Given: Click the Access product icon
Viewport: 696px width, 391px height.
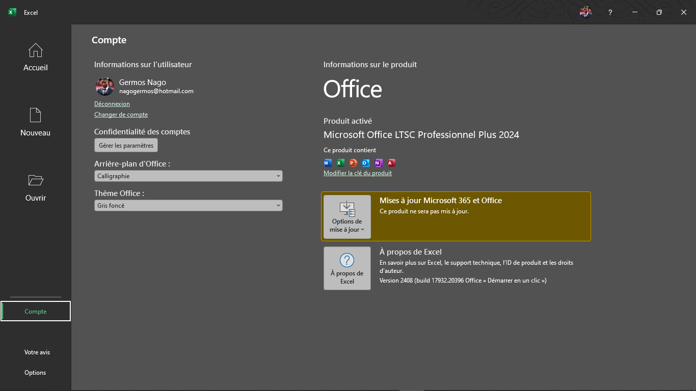Looking at the screenshot, I should (x=391, y=163).
